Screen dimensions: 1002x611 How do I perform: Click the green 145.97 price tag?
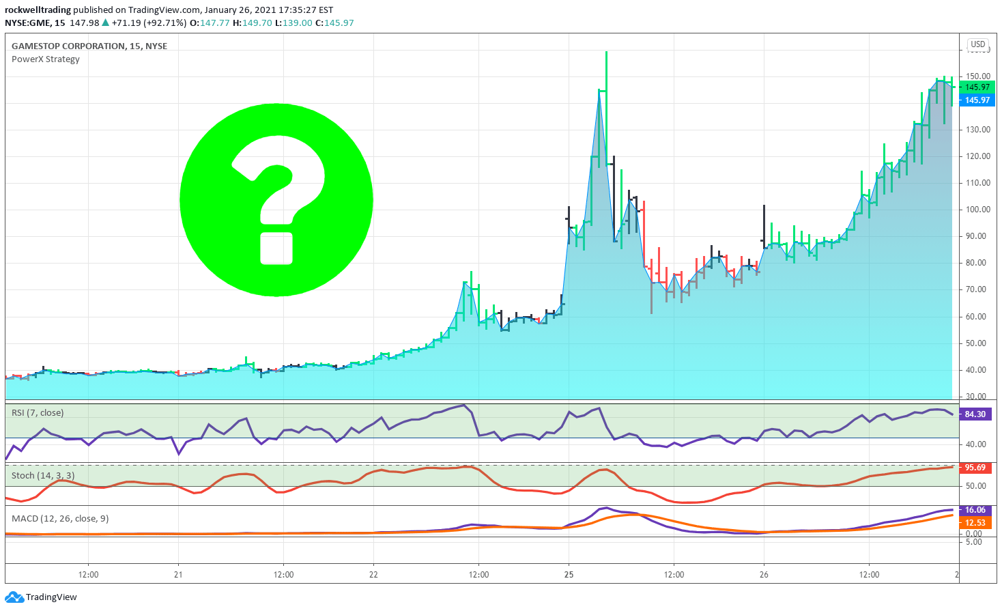(977, 87)
